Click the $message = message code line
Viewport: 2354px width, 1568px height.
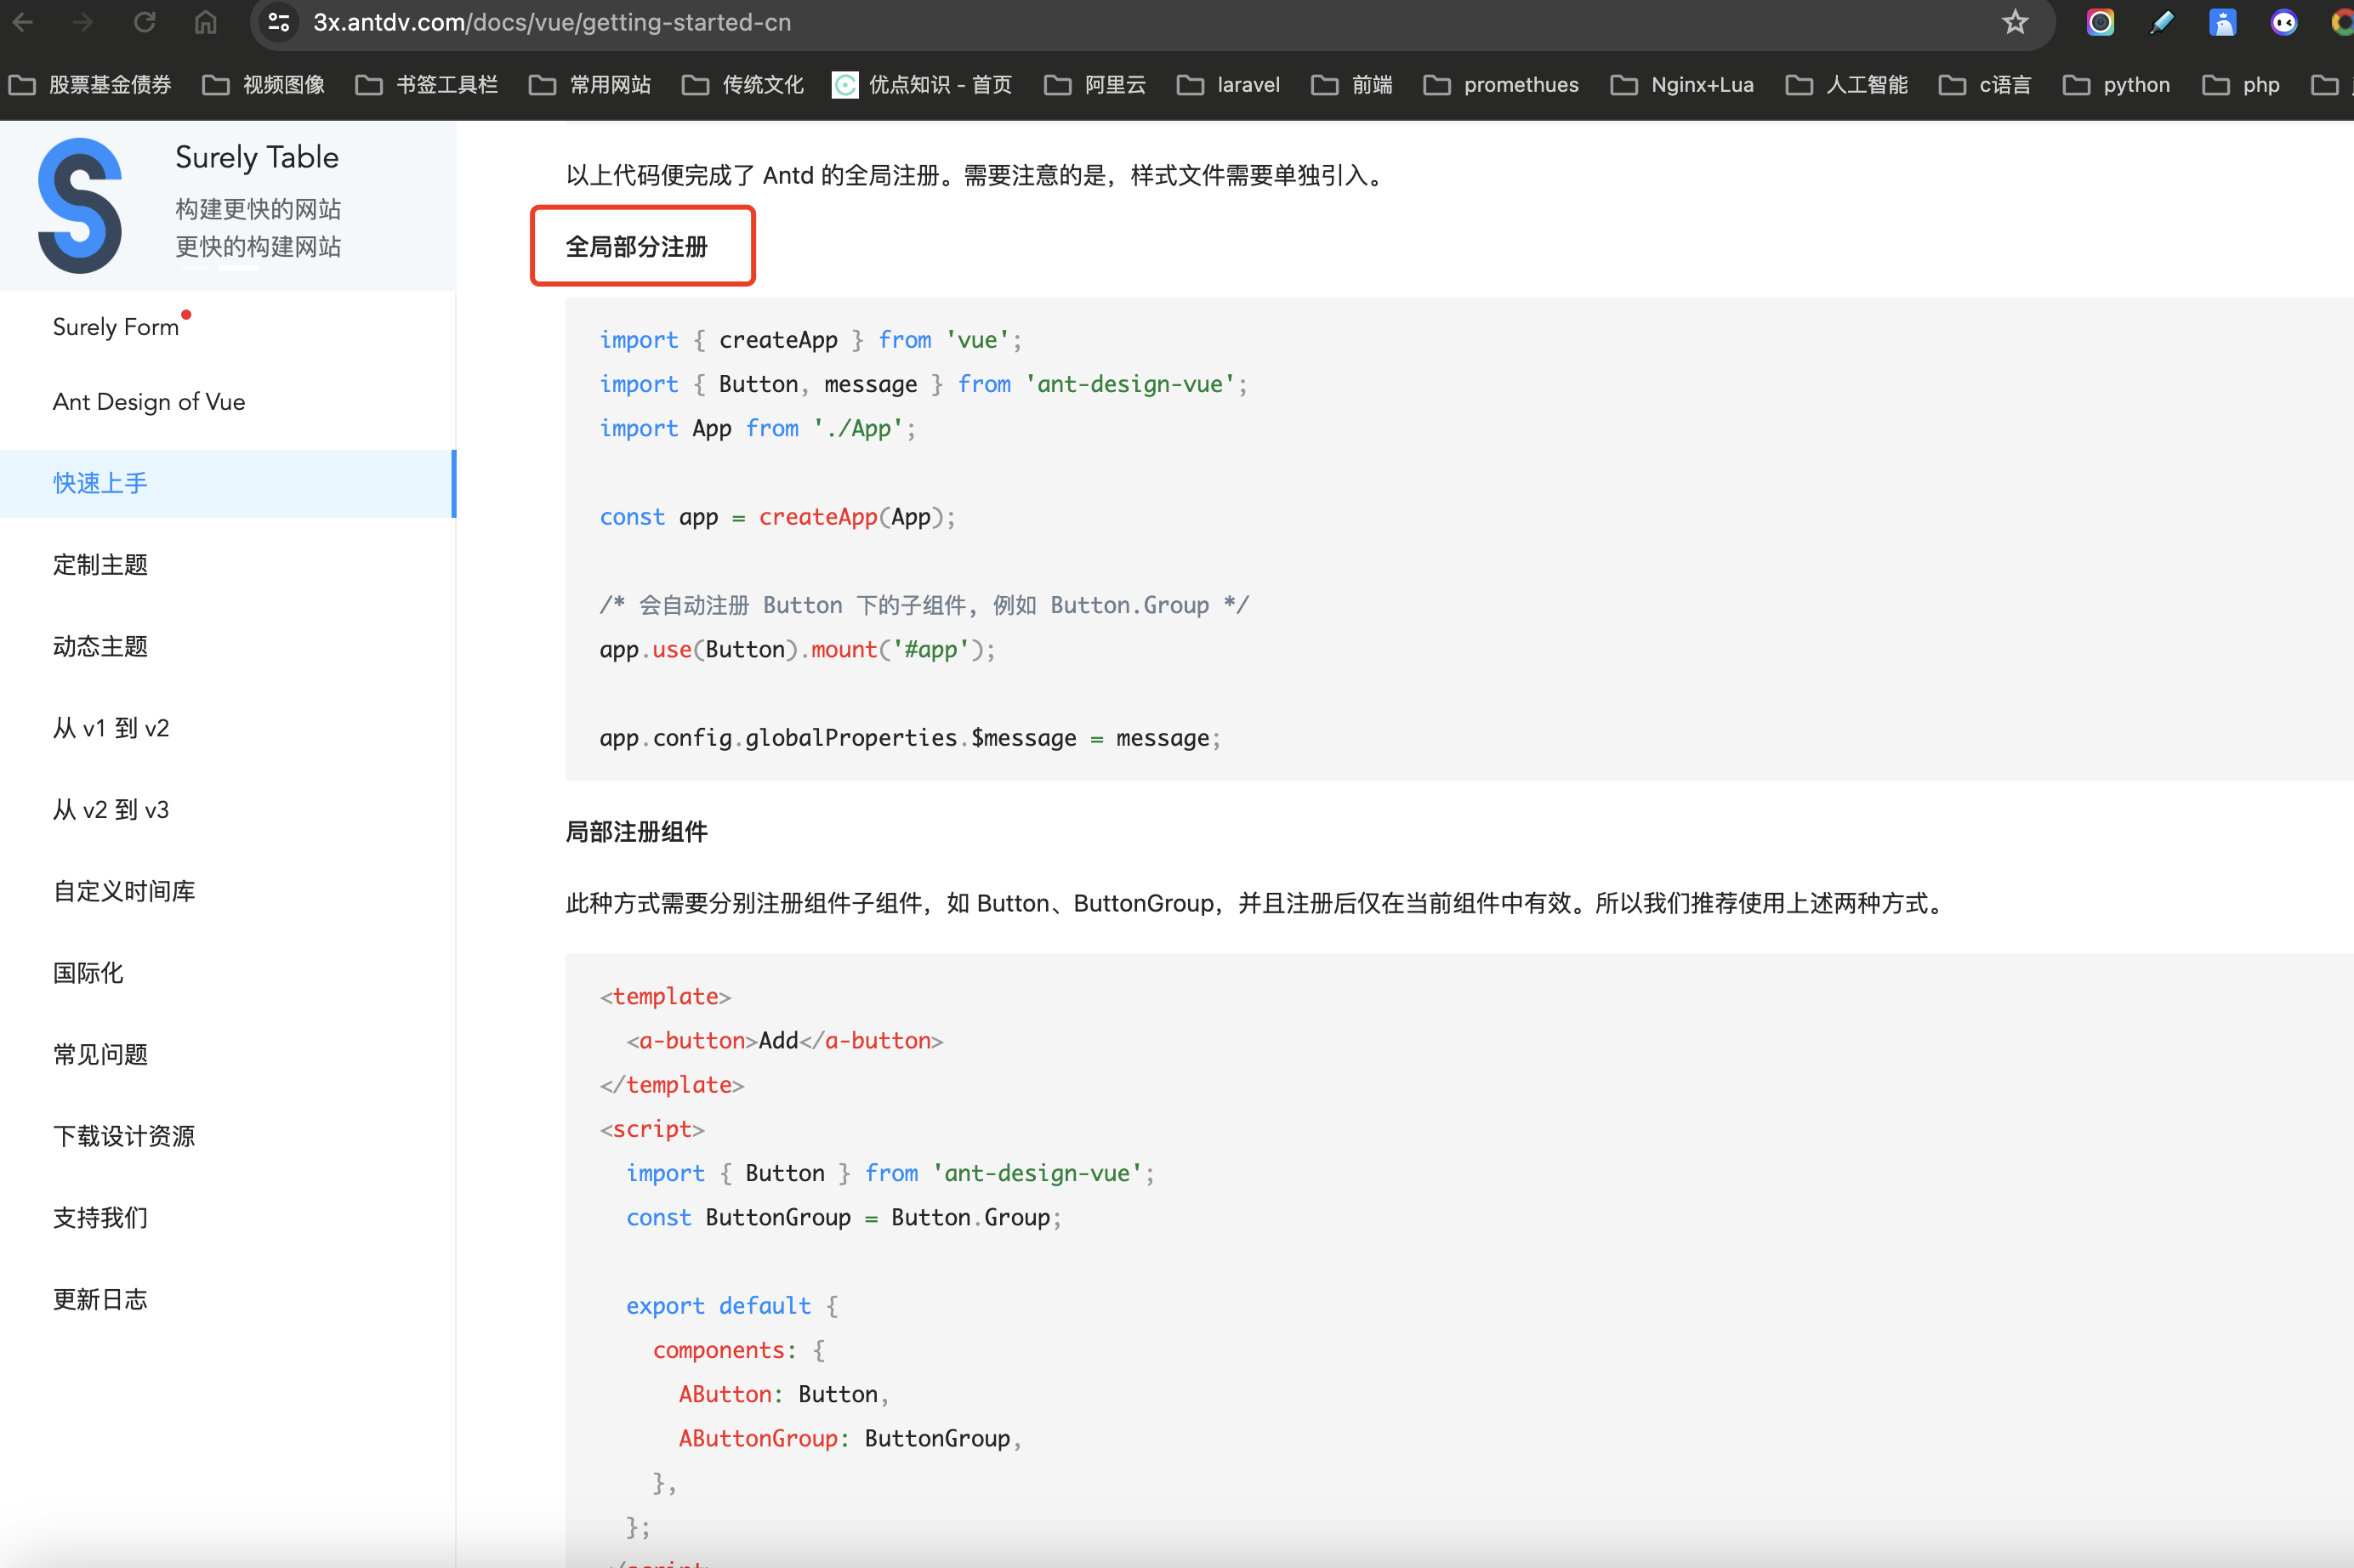(x=910, y=738)
